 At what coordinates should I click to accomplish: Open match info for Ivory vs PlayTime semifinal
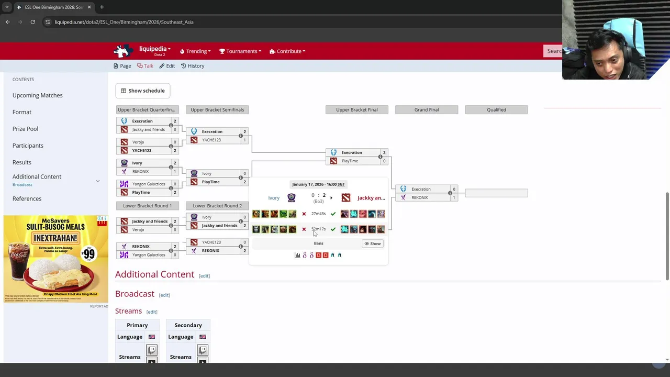point(241,178)
